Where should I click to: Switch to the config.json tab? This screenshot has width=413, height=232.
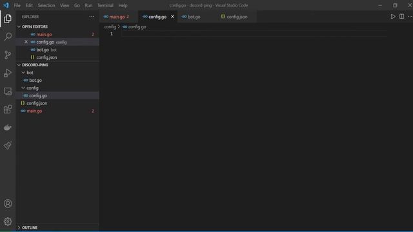[x=237, y=17]
